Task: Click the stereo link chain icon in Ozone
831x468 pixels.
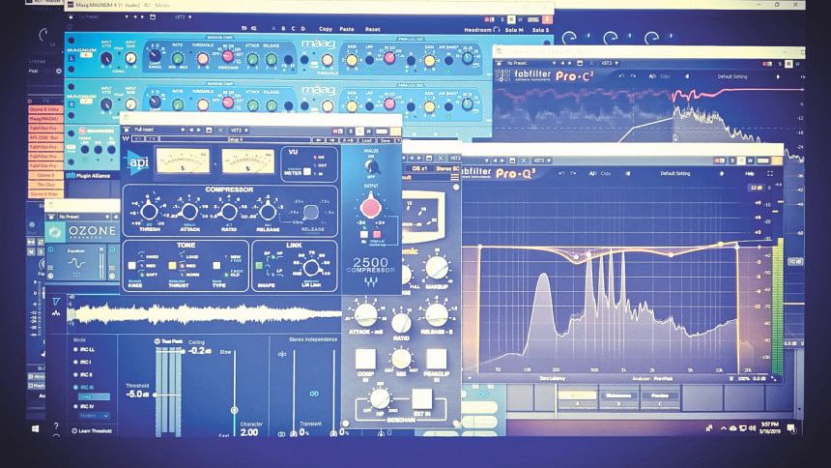Action: pos(314,394)
